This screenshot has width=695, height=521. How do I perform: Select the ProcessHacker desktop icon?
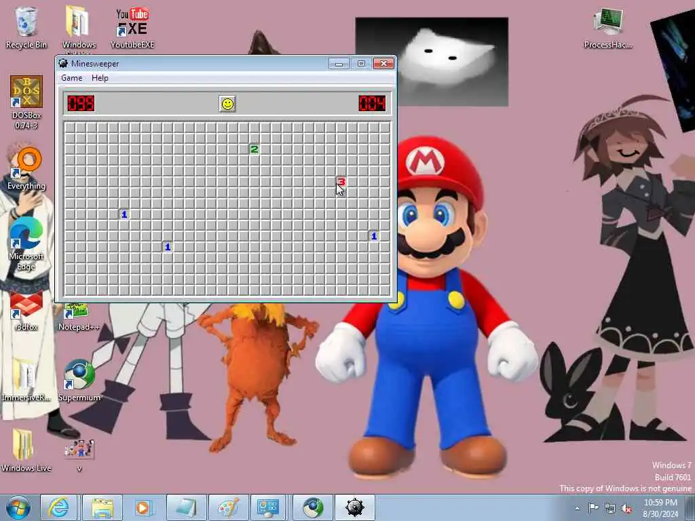[607, 28]
